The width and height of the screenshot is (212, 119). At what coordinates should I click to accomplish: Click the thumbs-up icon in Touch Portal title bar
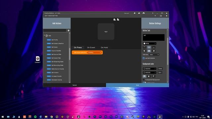pos(139,13)
